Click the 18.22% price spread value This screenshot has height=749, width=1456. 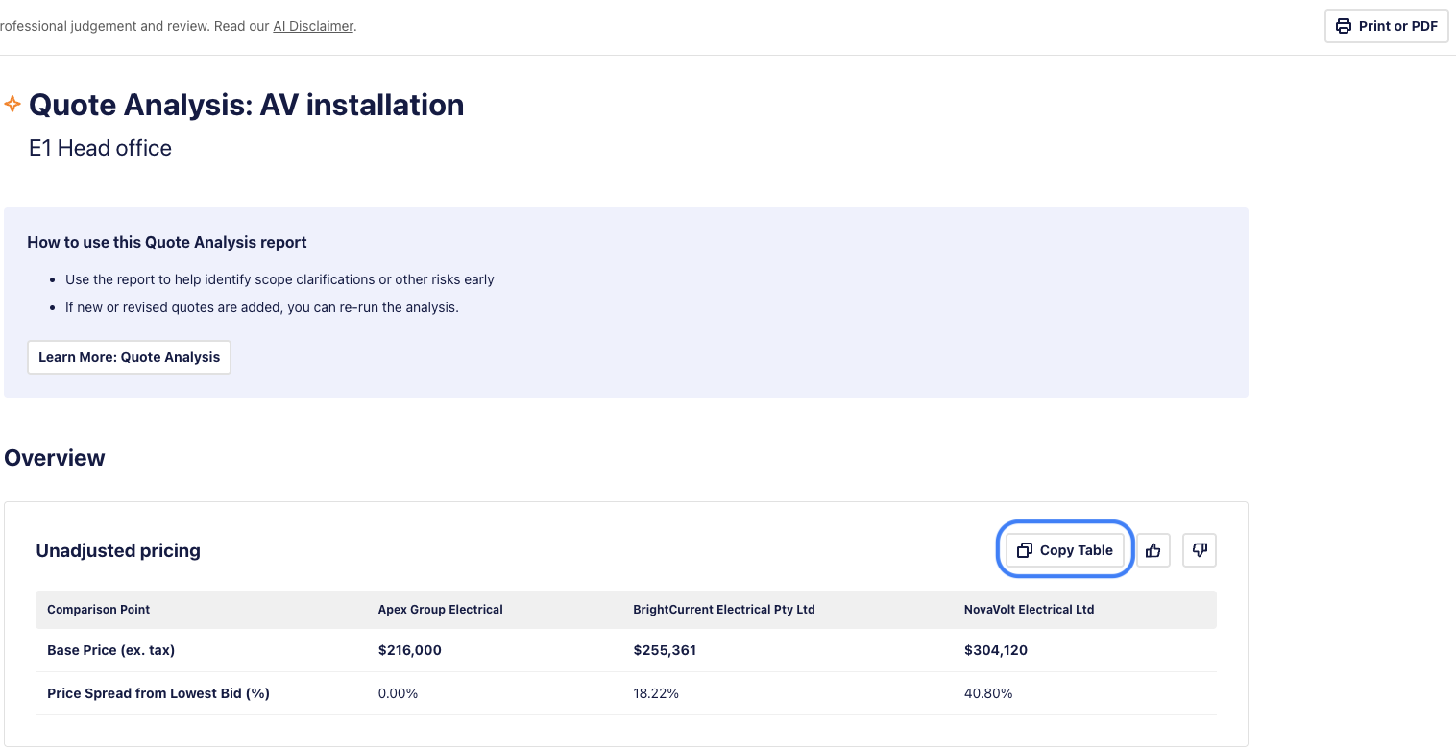click(656, 693)
